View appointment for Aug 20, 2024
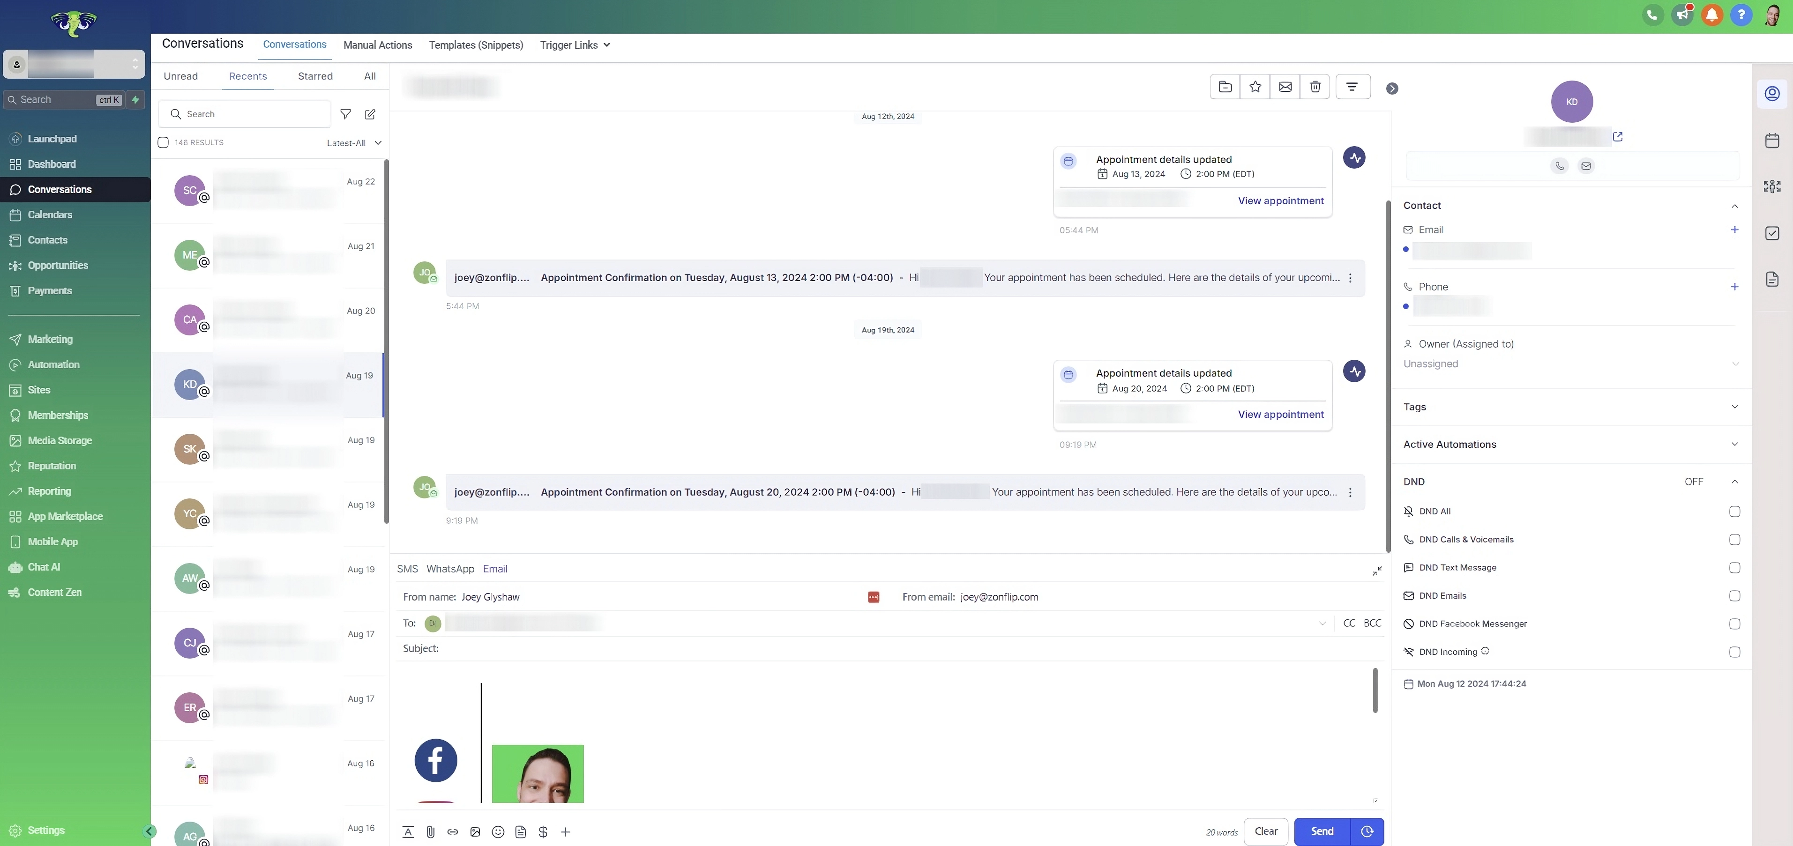The height and width of the screenshot is (846, 1793). pos(1280,415)
